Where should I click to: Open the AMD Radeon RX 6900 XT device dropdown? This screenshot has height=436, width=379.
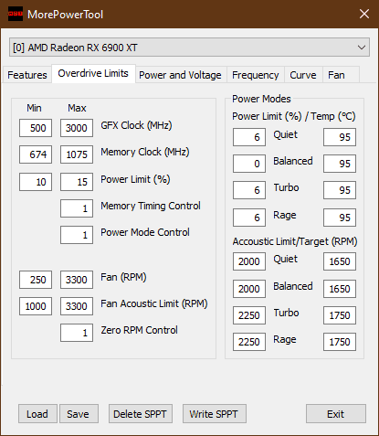tap(189, 48)
